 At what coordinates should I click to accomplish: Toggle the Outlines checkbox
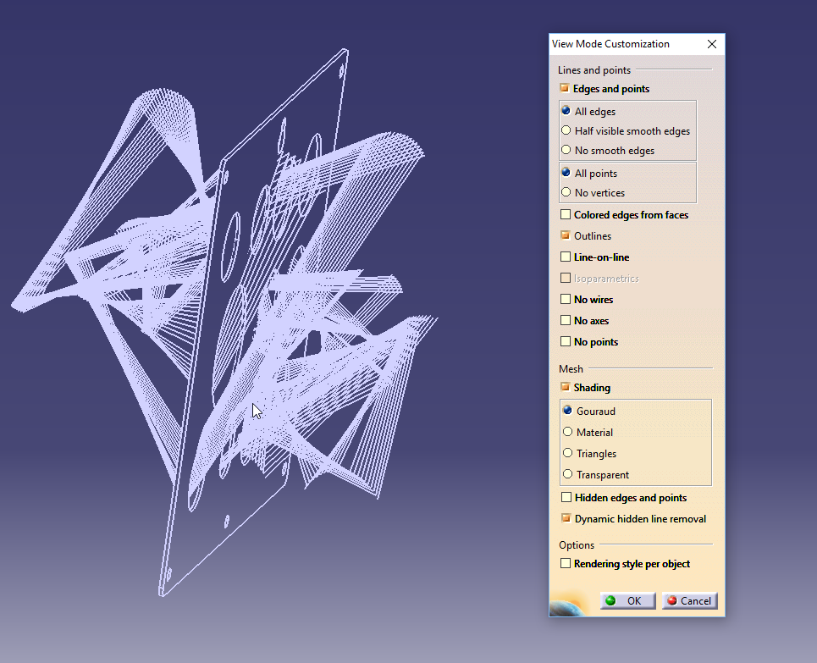coord(566,235)
